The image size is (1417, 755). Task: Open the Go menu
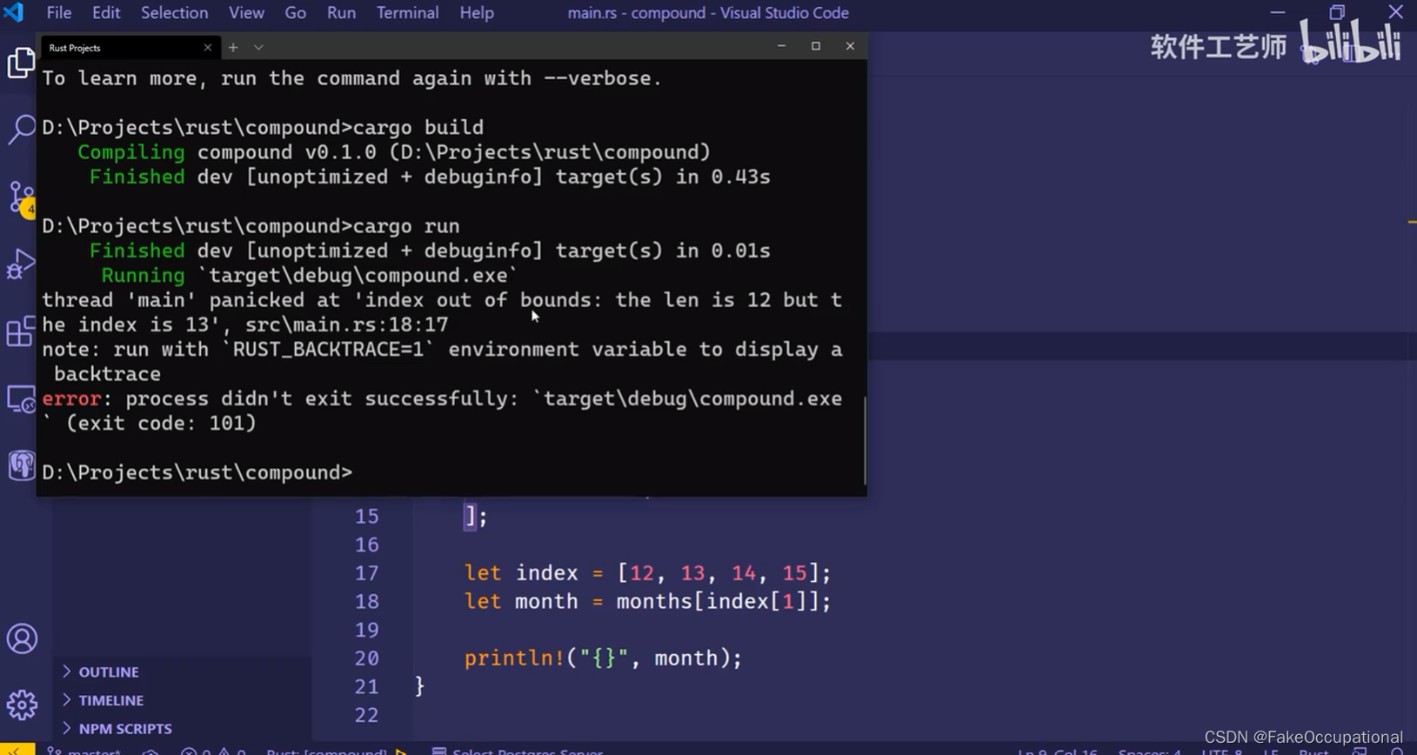point(296,13)
